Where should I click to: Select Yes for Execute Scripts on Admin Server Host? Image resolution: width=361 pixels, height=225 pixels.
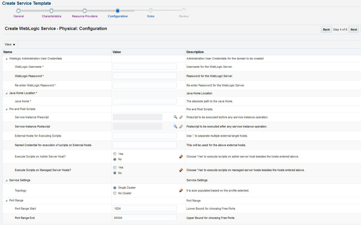115,154
